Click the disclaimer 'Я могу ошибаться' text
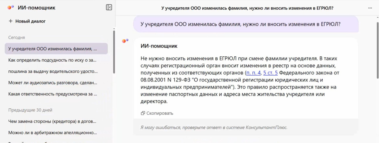The image size is (379, 143). pyautogui.click(x=214, y=128)
